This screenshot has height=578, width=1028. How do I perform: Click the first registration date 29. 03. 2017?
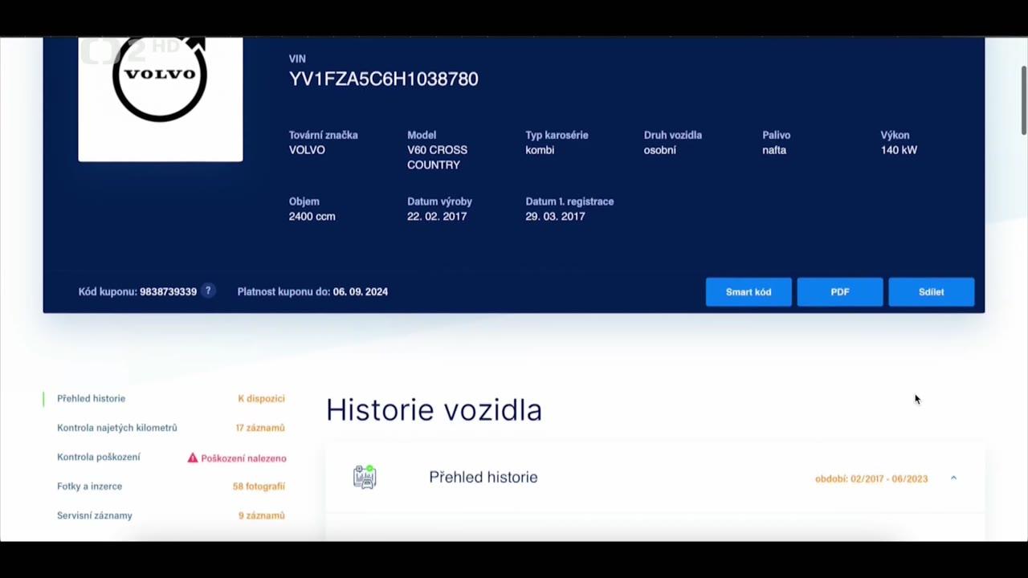555,217
